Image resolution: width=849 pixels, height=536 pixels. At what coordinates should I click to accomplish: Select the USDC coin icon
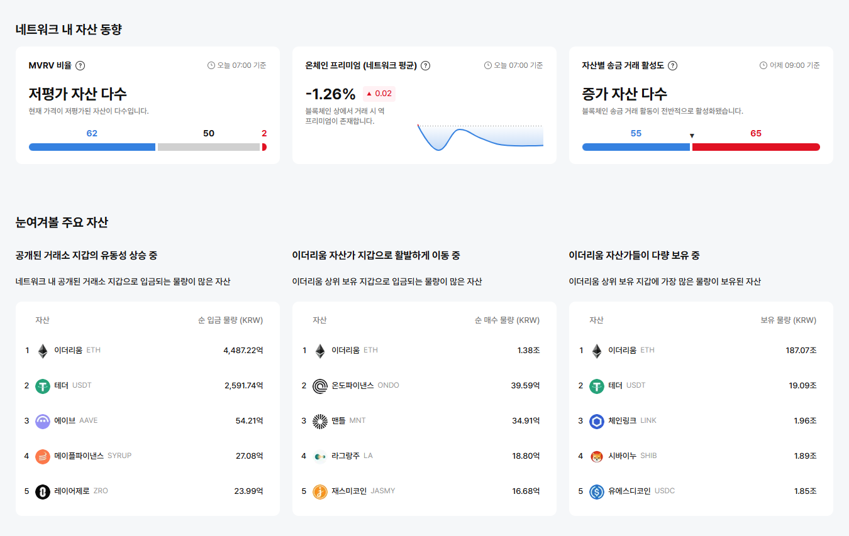click(x=596, y=491)
